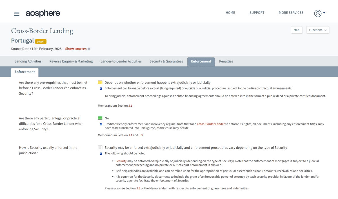Open MORE SERVICES in top navigation
The image size is (338, 199).
pyautogui.click(x=291, y=13)
